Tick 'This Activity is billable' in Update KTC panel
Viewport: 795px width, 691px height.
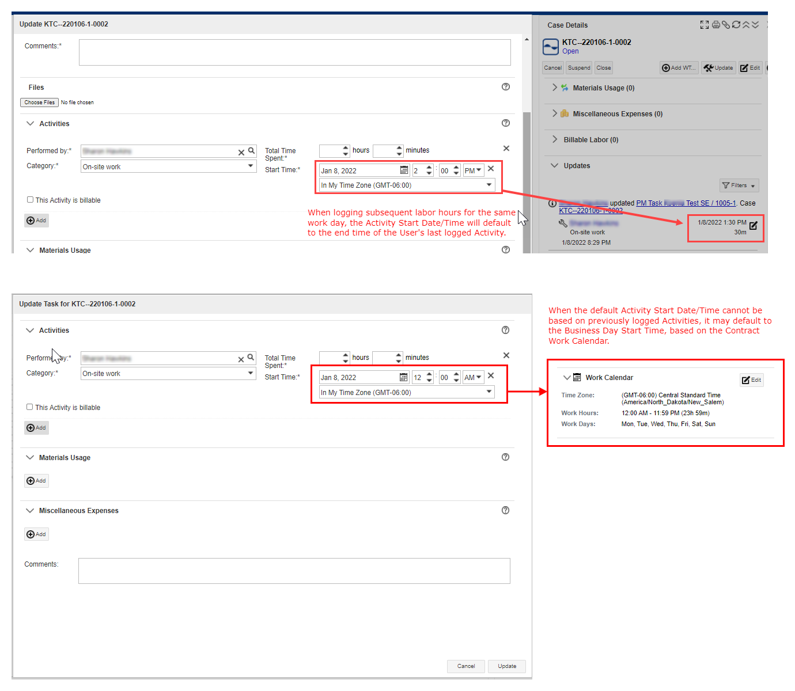point(30,200)
